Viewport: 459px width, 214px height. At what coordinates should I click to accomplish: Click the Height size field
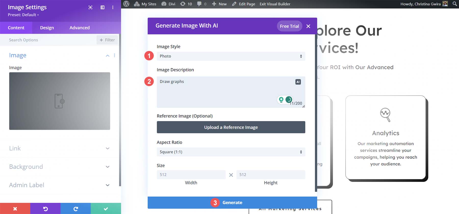pos(271,175)
